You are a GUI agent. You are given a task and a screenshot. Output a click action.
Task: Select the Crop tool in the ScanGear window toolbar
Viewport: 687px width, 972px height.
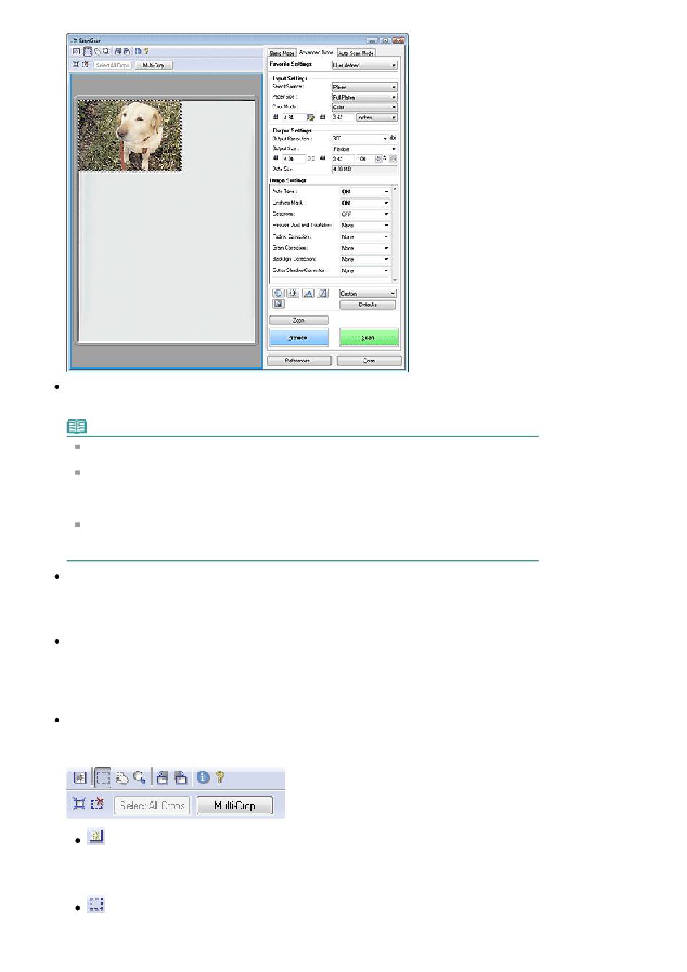coord(87,51)
